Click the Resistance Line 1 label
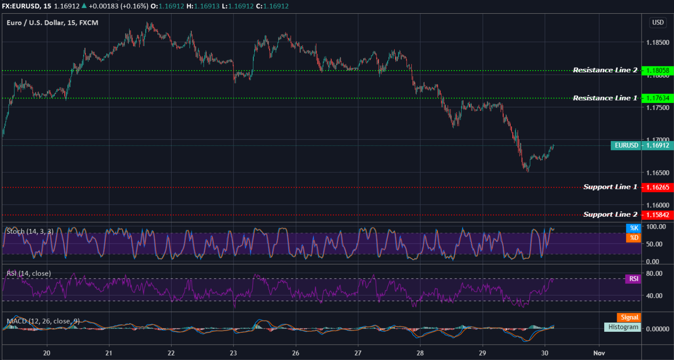This screenshot has height=360, width=674. [605, 98]
